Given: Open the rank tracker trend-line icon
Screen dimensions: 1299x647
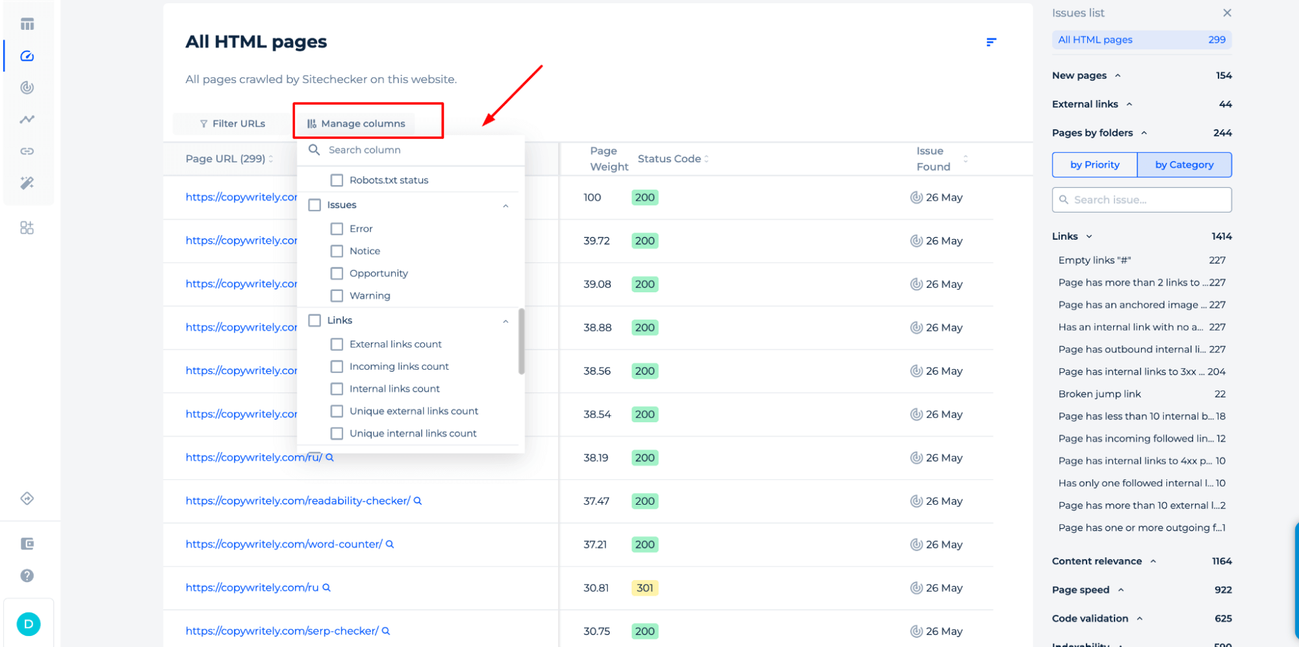Looking at the screenshot, I should [27, 120].
